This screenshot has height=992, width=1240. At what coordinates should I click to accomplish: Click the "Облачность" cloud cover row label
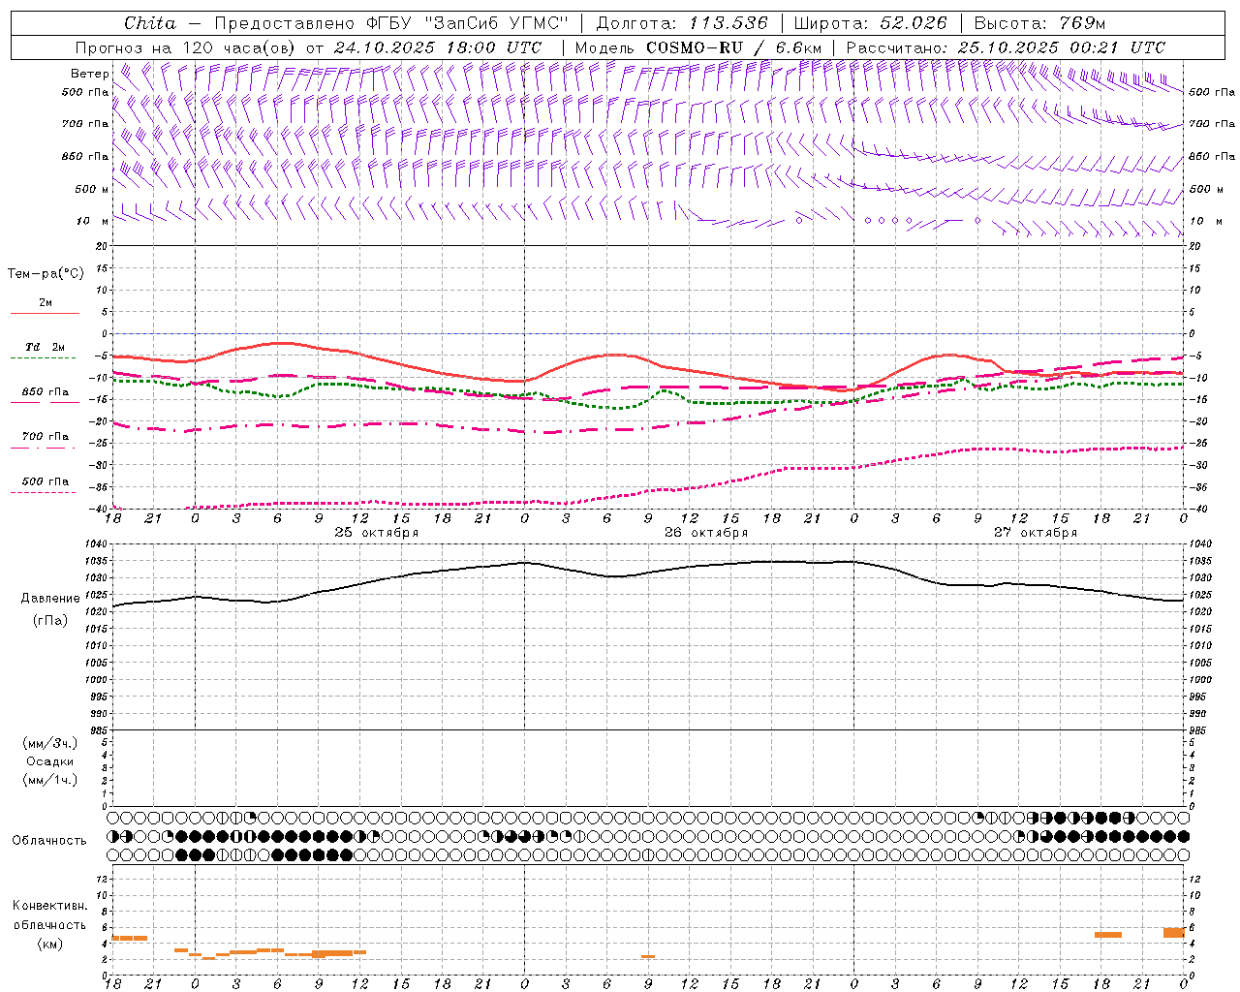[x=49, y=841]
